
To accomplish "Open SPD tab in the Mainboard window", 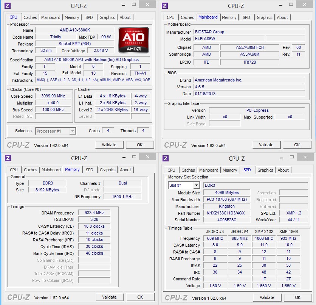I will [246, 17].
